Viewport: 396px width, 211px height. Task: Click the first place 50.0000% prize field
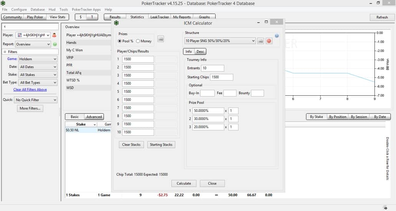(x=208, y=111)
